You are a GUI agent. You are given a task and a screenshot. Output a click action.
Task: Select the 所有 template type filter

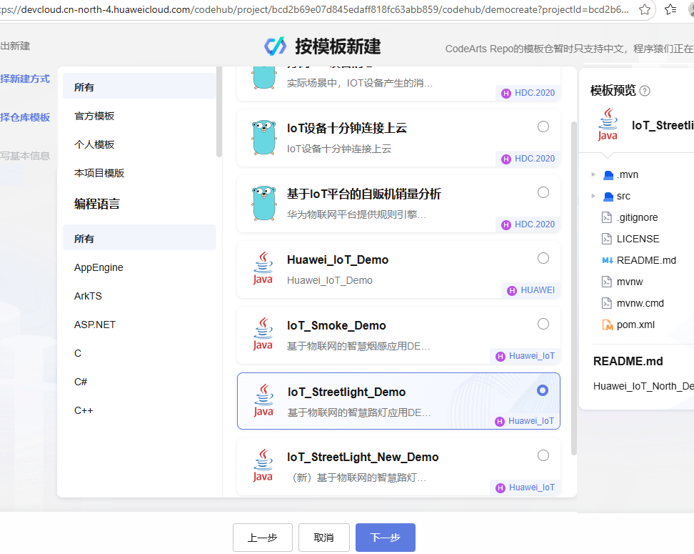click(139, 86)
